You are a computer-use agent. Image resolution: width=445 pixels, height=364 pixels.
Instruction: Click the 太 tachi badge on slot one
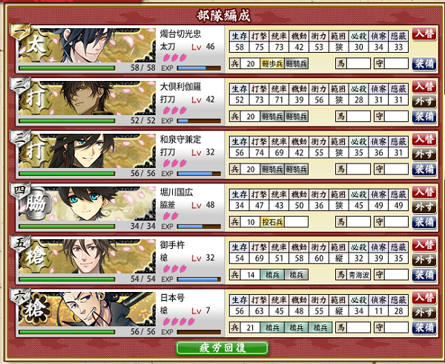[x=36, y=45]
